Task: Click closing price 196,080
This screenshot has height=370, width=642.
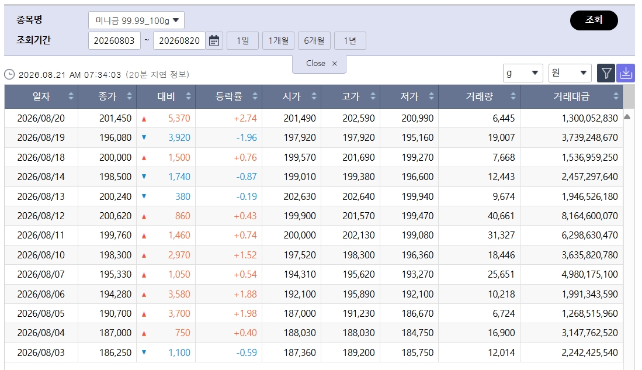Action: coord(116,138)
